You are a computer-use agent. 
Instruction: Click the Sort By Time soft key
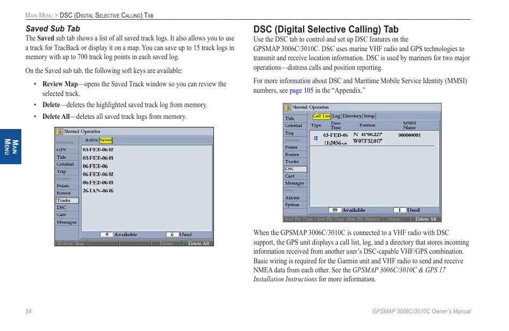tap(331, 219)
